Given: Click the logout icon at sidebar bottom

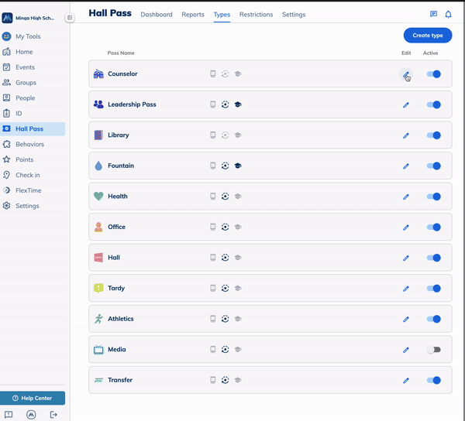Looking at the screenshot, I should click(53, 414).
